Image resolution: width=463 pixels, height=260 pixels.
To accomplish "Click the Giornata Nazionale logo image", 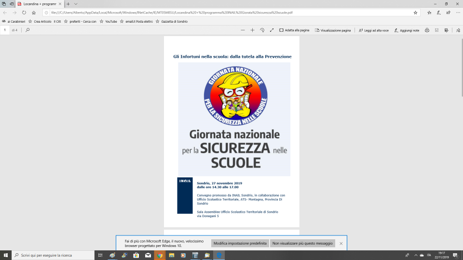I will [x=235, y=96].
